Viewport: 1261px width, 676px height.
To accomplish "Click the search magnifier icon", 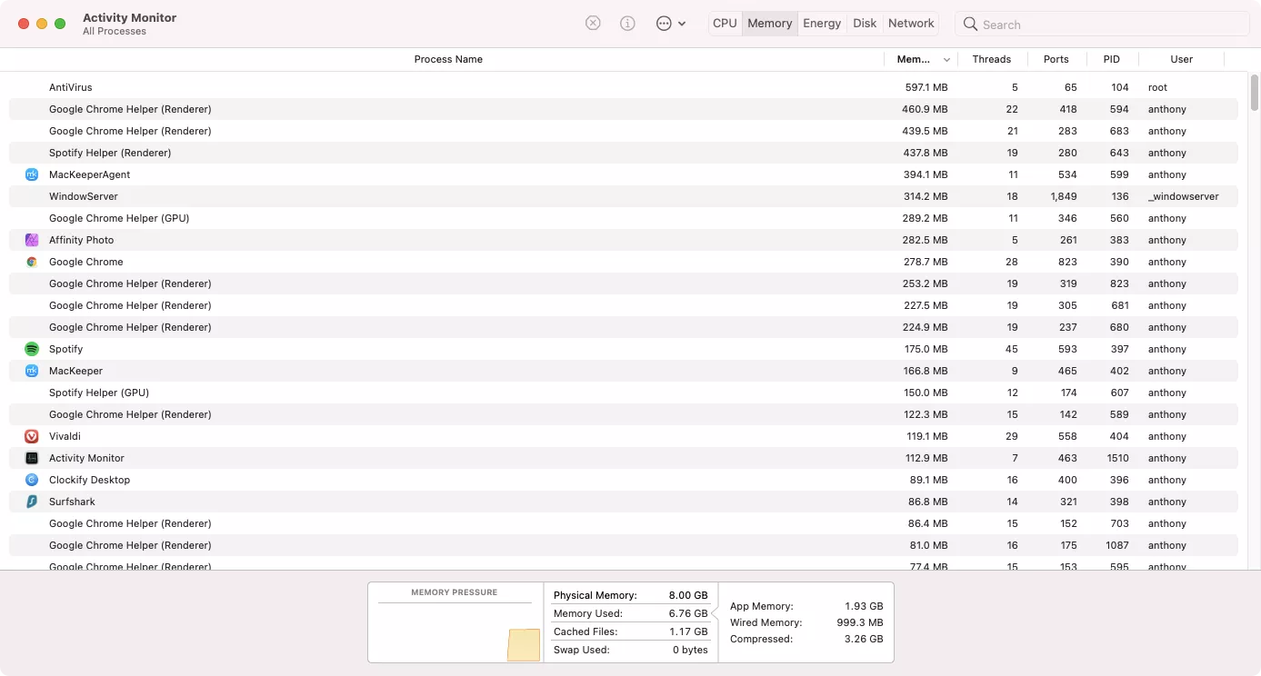I will click(x=969, y=24).
